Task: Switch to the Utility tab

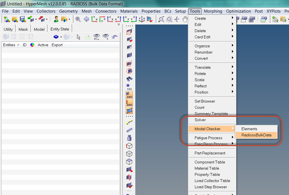Action: 8,29
